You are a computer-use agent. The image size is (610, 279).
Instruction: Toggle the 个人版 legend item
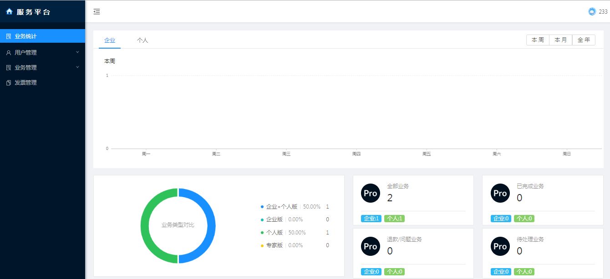[x=295, y=233]
